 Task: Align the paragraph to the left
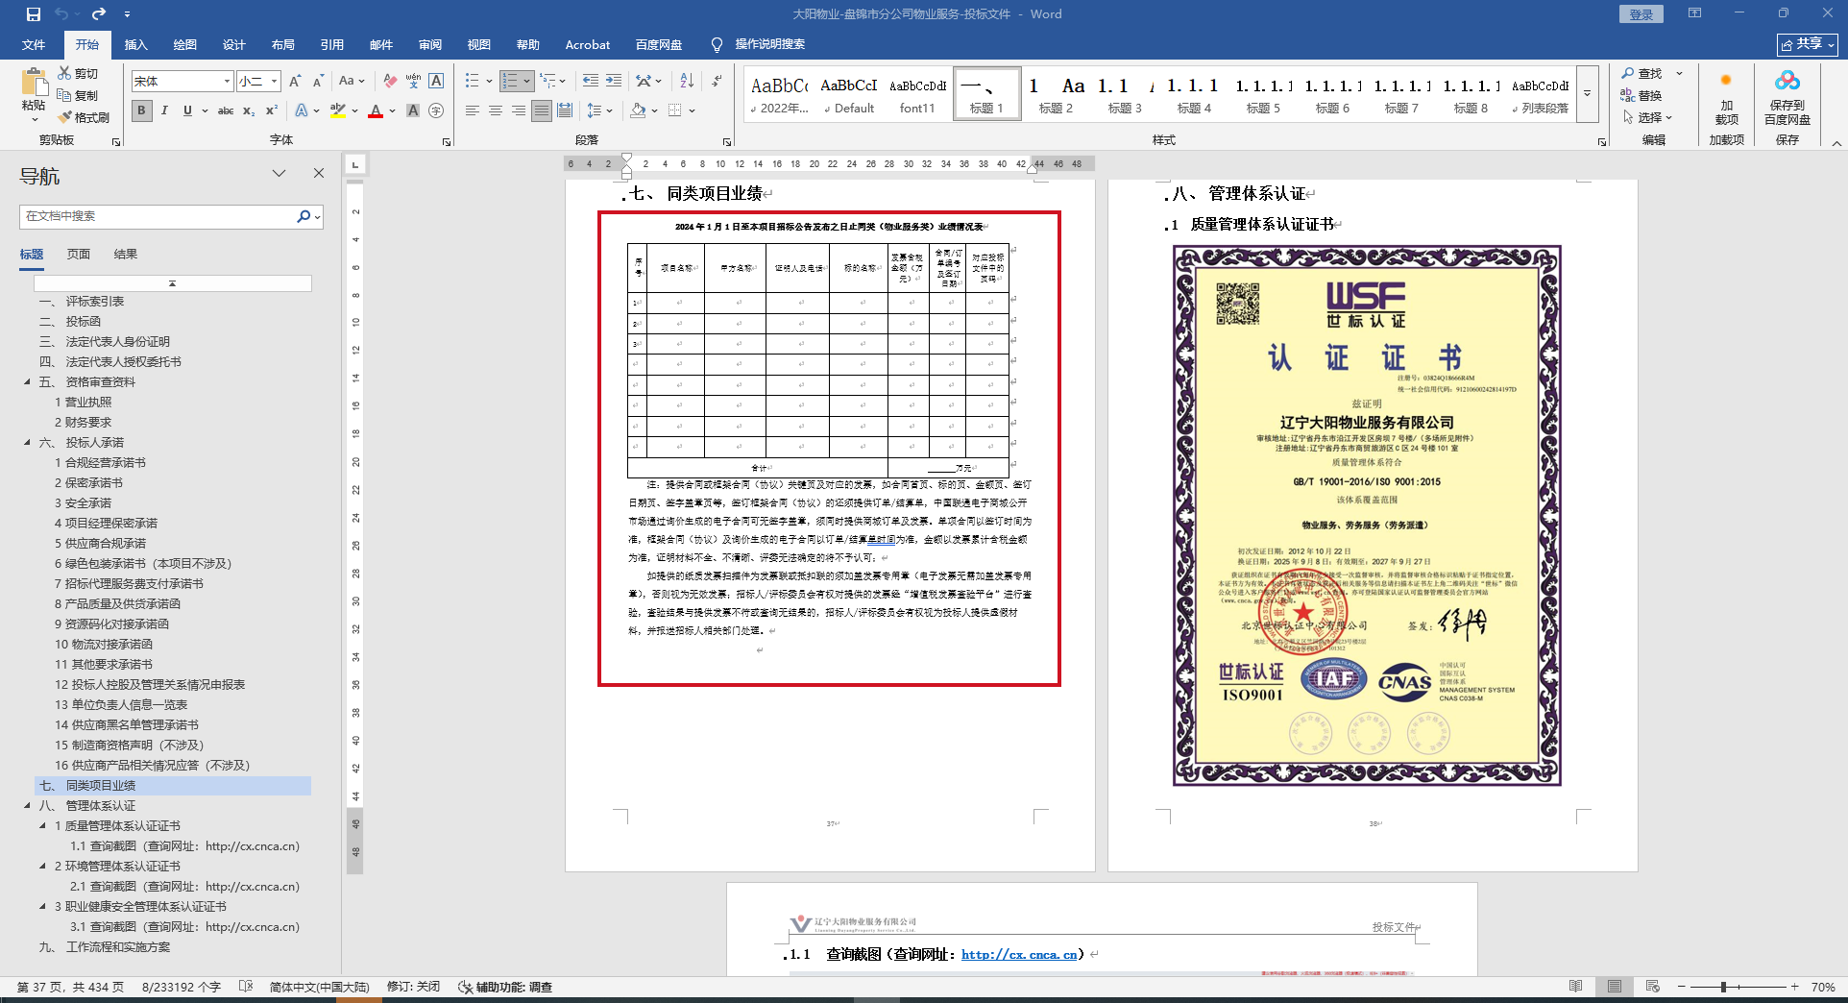472,110
